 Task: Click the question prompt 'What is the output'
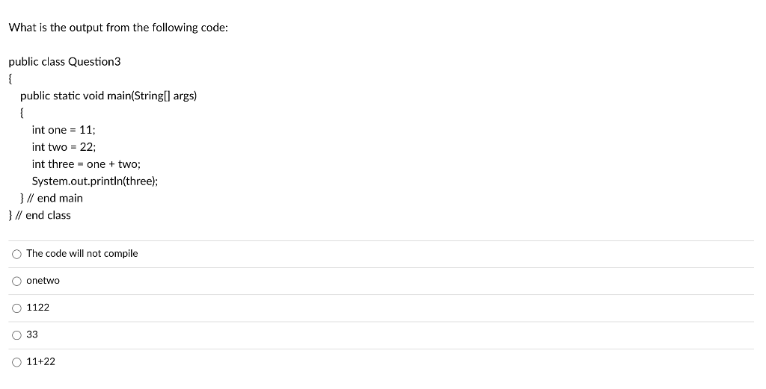118,28
